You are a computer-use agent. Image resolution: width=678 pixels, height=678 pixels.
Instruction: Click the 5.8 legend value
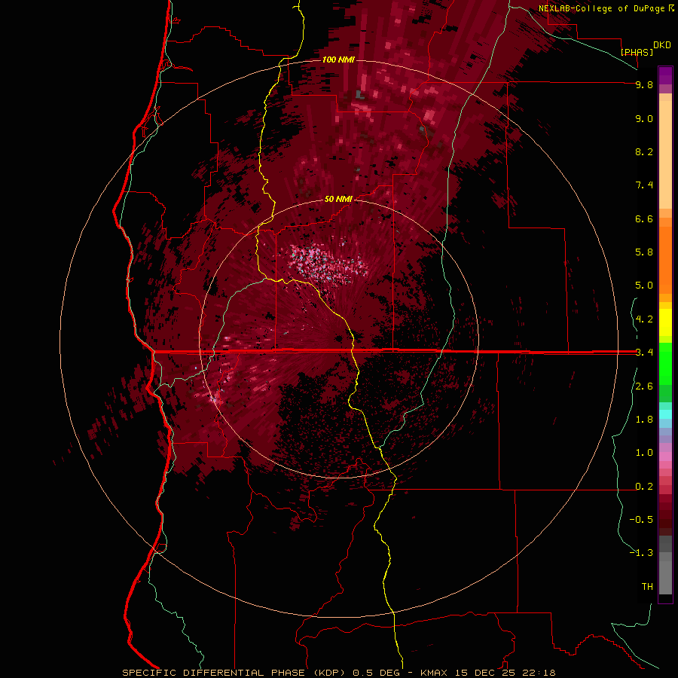point(644,252)
